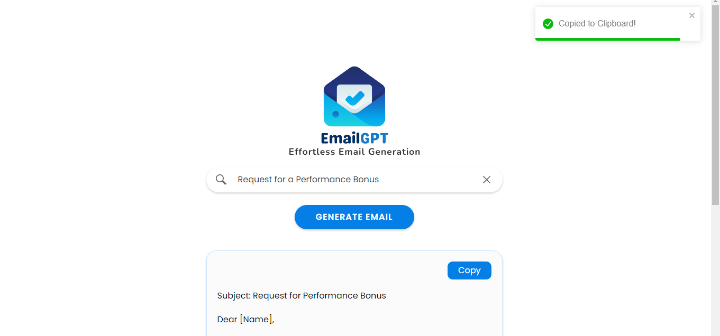
Task: Clear the prompt with the X icon
Action: pos(486,180)
